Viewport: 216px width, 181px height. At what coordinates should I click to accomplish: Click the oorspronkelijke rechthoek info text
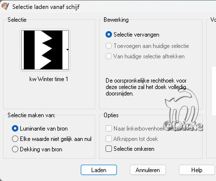(x=146, y=87)
